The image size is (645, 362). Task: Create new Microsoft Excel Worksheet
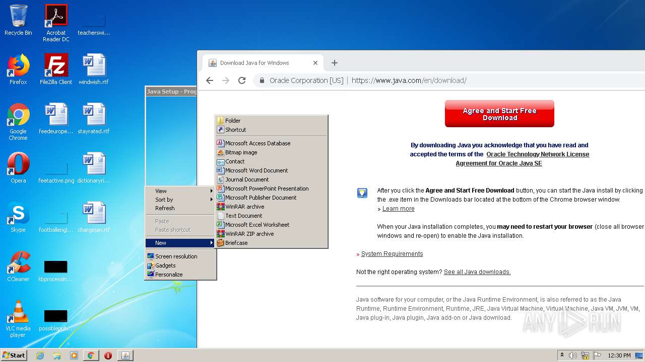272,225
